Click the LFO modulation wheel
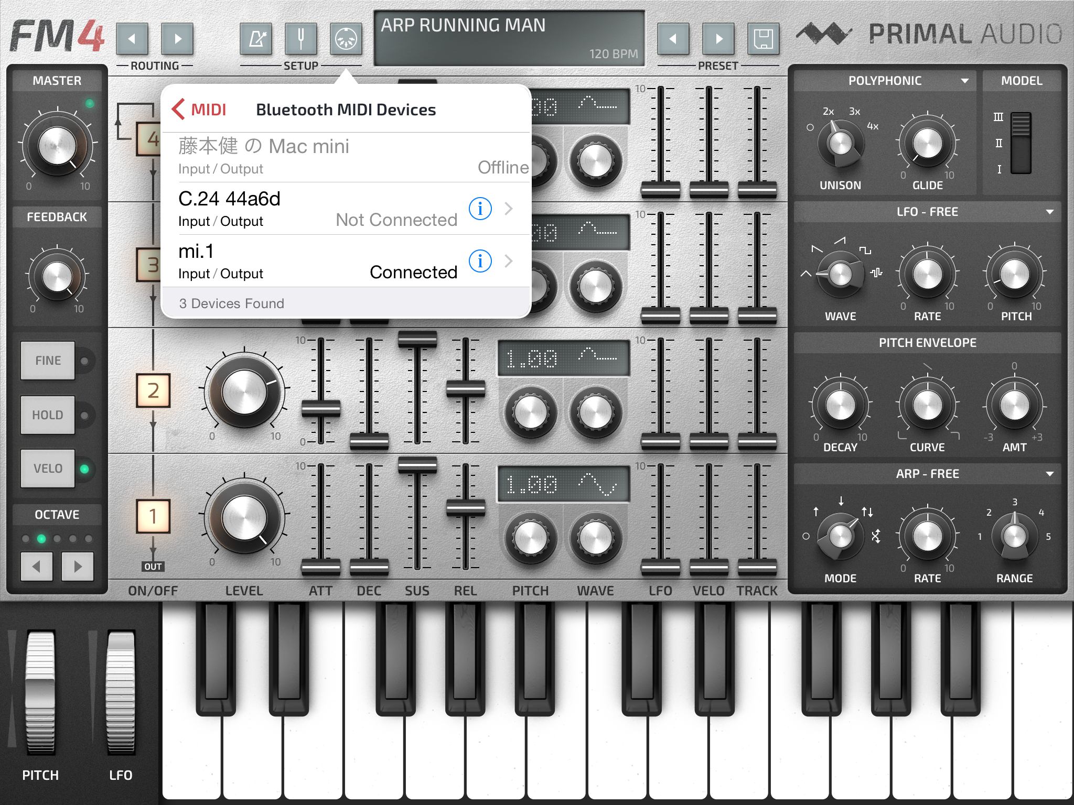This screenshot has width=1074, height=805. point(121,692)
